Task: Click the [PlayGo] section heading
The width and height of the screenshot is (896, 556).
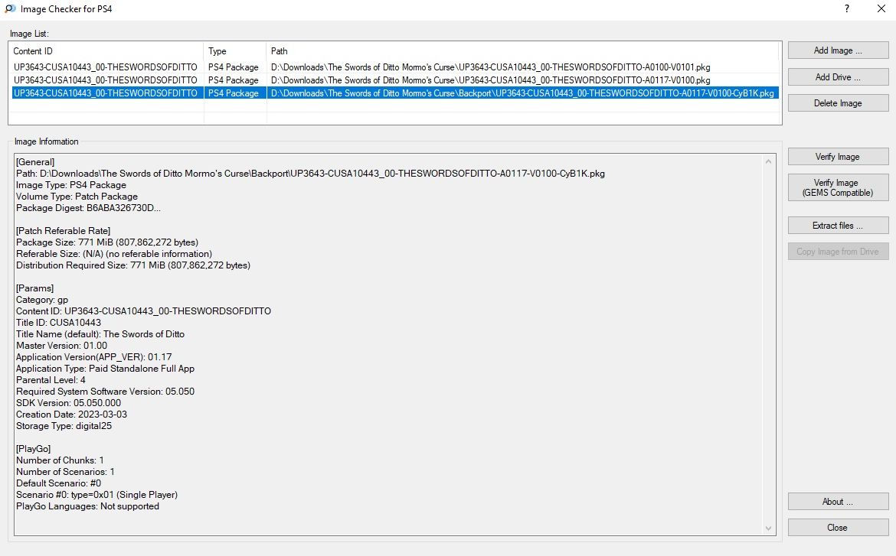Action: [33, 449]
